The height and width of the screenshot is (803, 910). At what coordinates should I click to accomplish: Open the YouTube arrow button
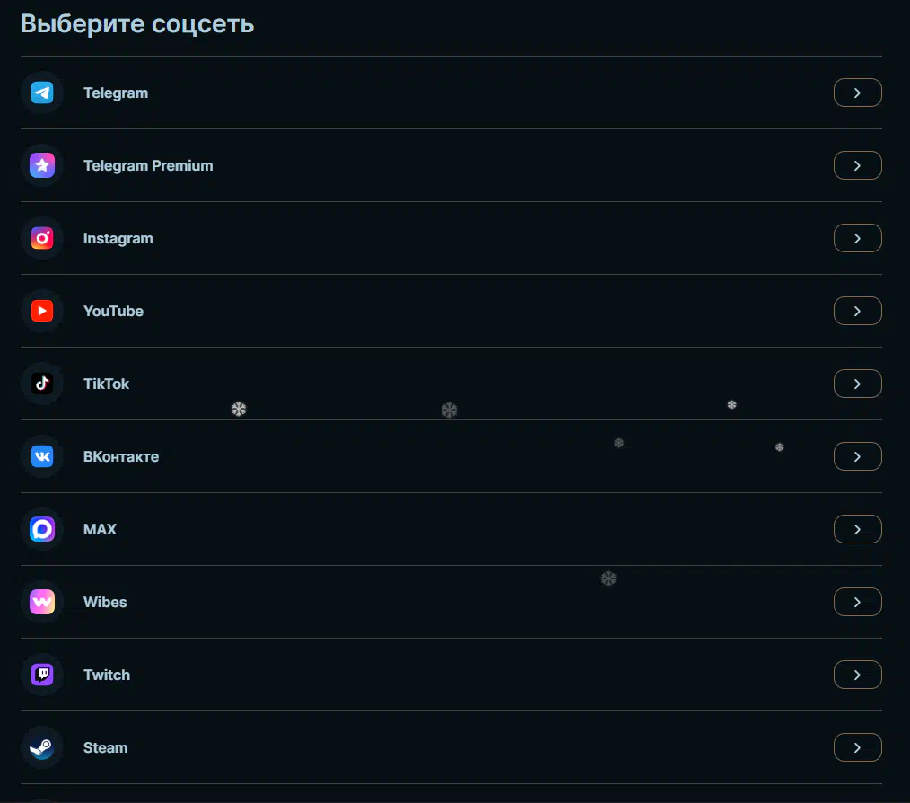[857, 311]
